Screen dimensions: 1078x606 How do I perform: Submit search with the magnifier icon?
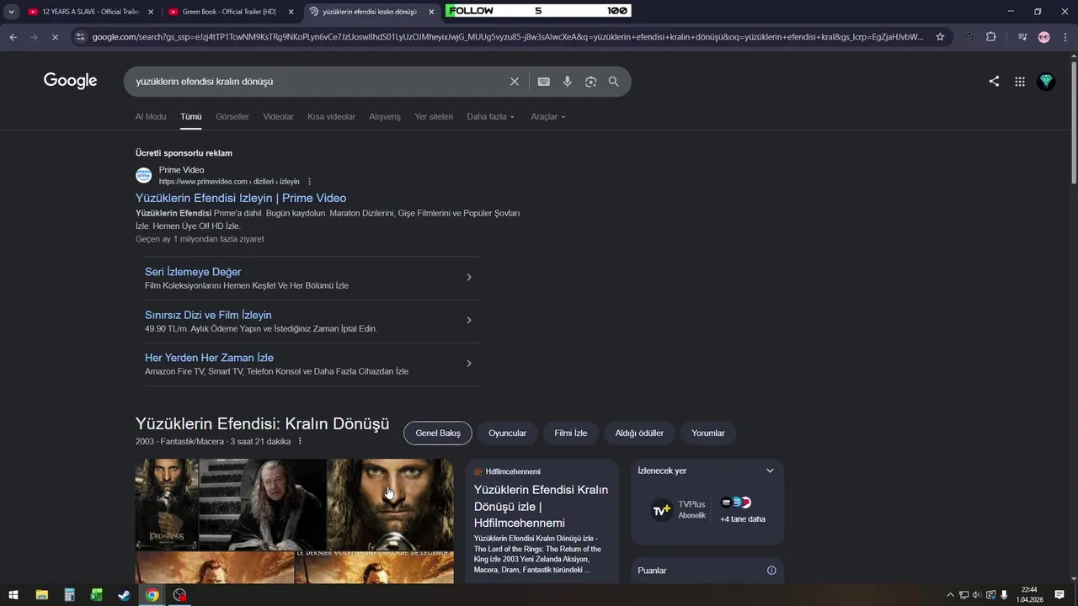[x=614, y=82]
